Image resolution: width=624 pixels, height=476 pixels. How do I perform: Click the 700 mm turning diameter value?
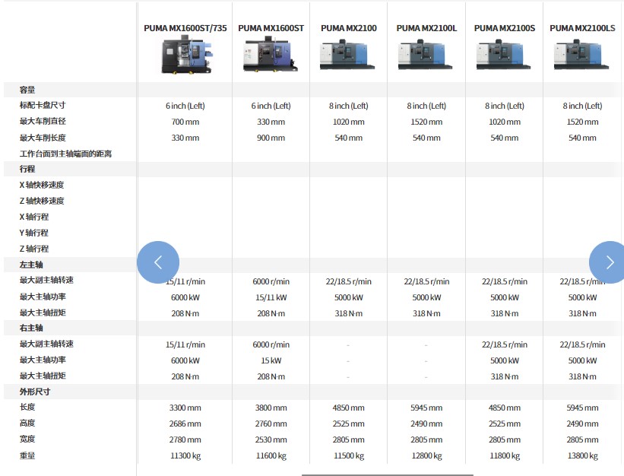pos(185,122)
